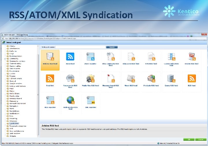Image resolution: width=208 pixels, height=156 pixels.
Task: Select Custom table RSS feed icon
Action: tap(171, 57)
